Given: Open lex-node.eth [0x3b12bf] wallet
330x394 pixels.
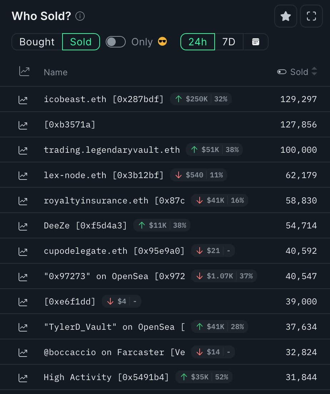Looking at the screenshot, I should 104,175.
